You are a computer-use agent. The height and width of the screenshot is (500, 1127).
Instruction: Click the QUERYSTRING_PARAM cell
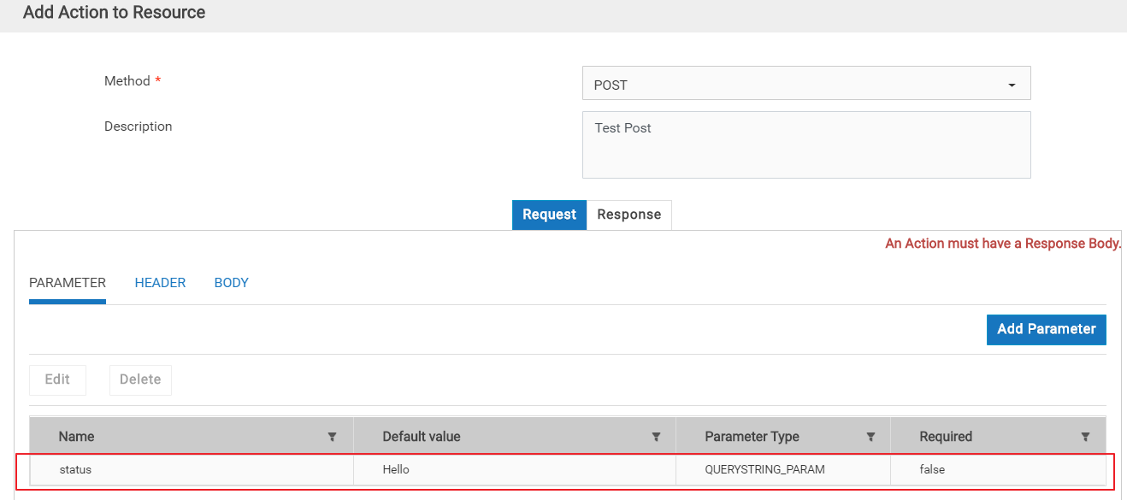(783, 470)
